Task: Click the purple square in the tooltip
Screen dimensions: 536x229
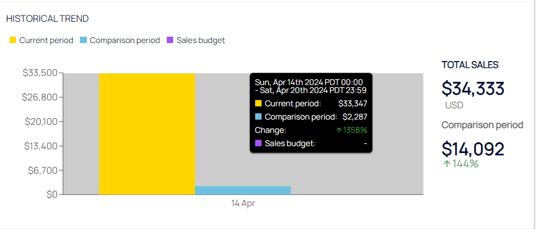Action: tap(258, 143)
